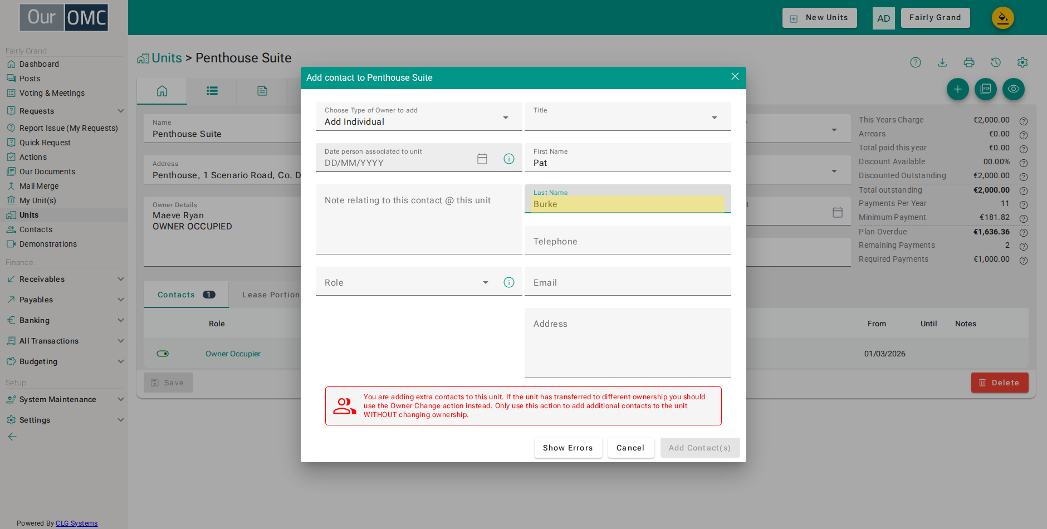This screenshot has height=529, width=1047.
Task: Click the Address text area
Action: 628,343
